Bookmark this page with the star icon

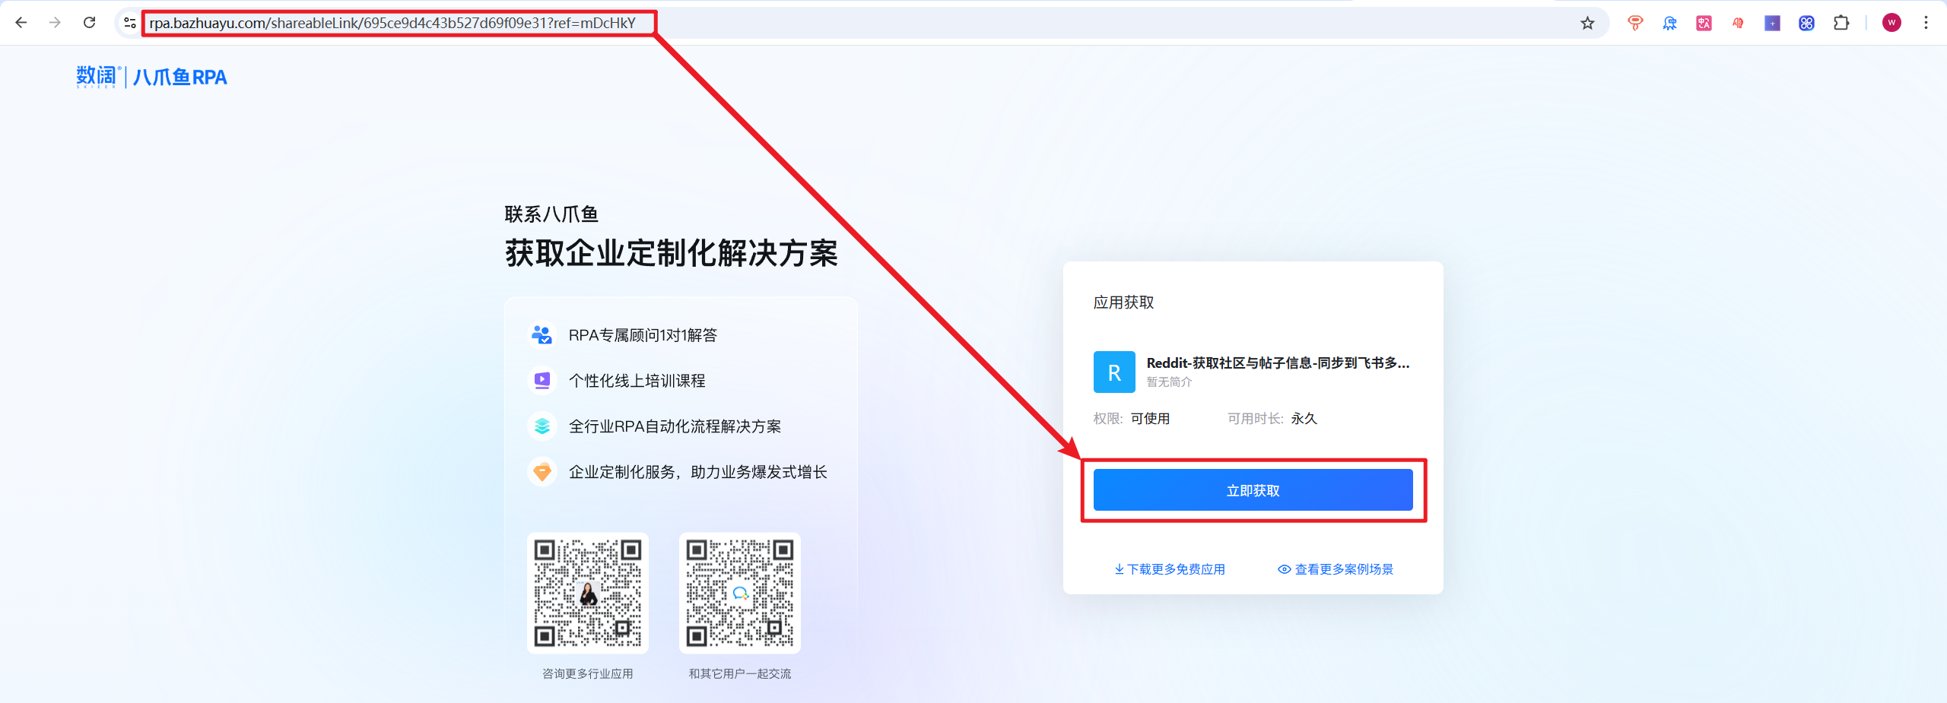coord(1587,23)
